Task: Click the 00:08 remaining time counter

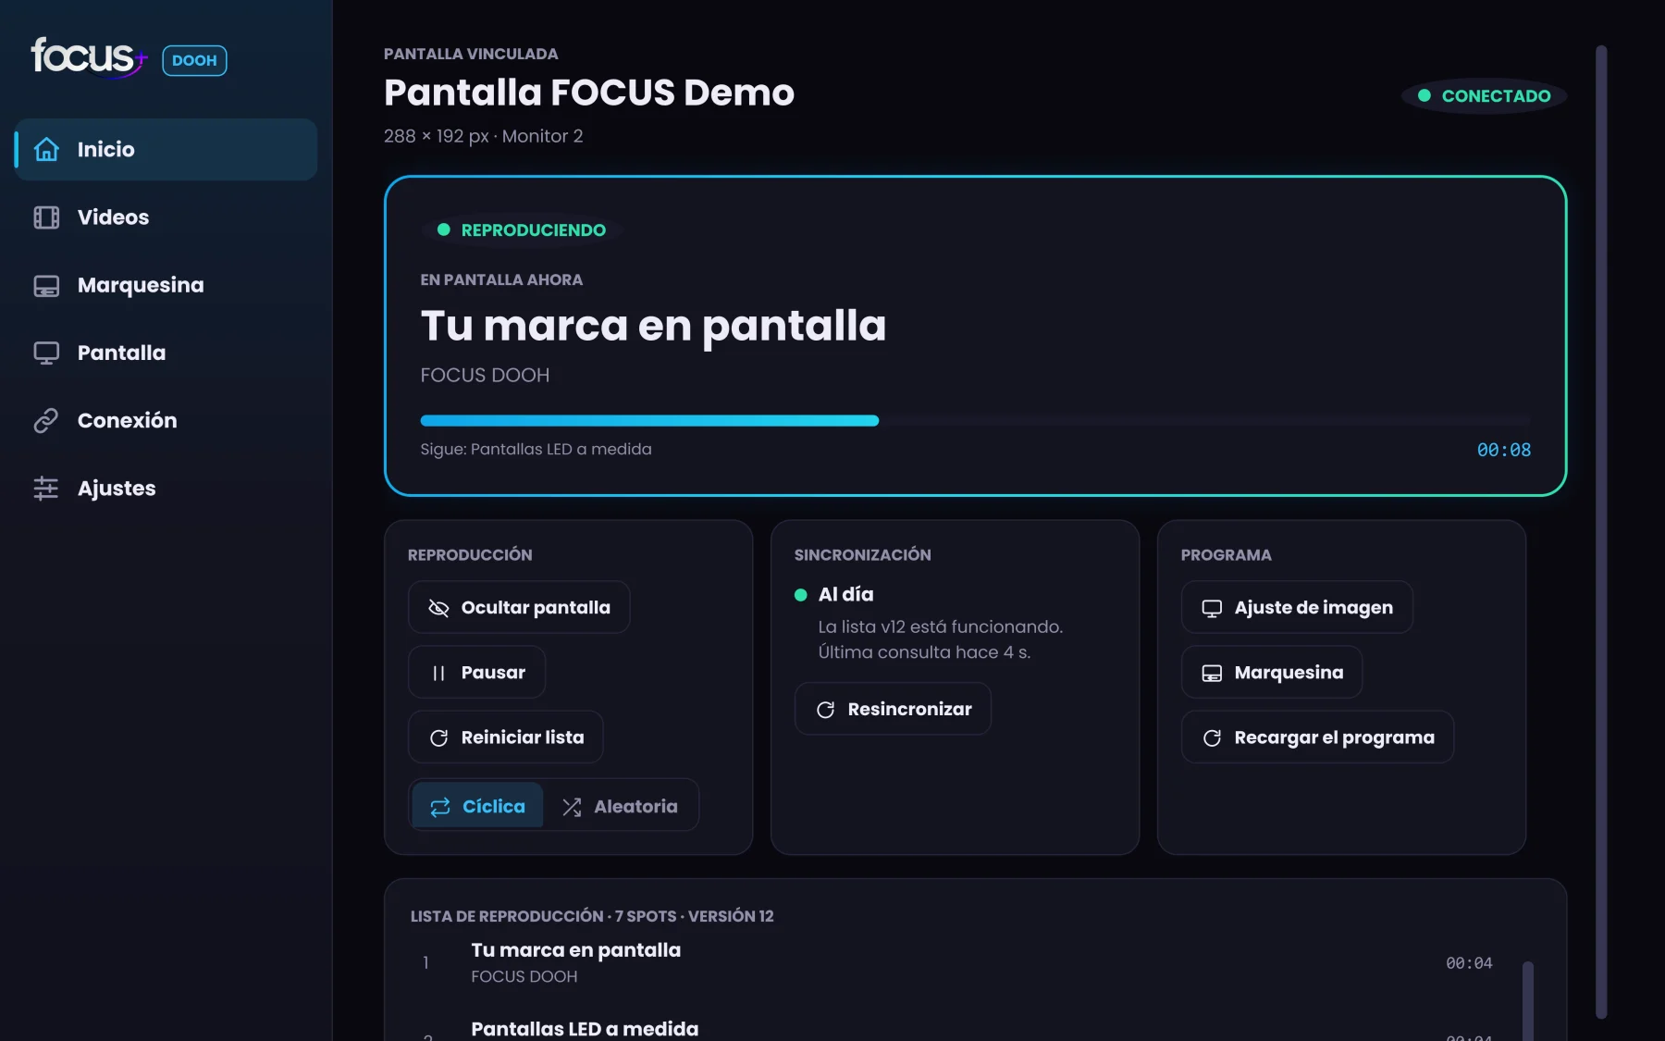Action: tap(1503, 450)
